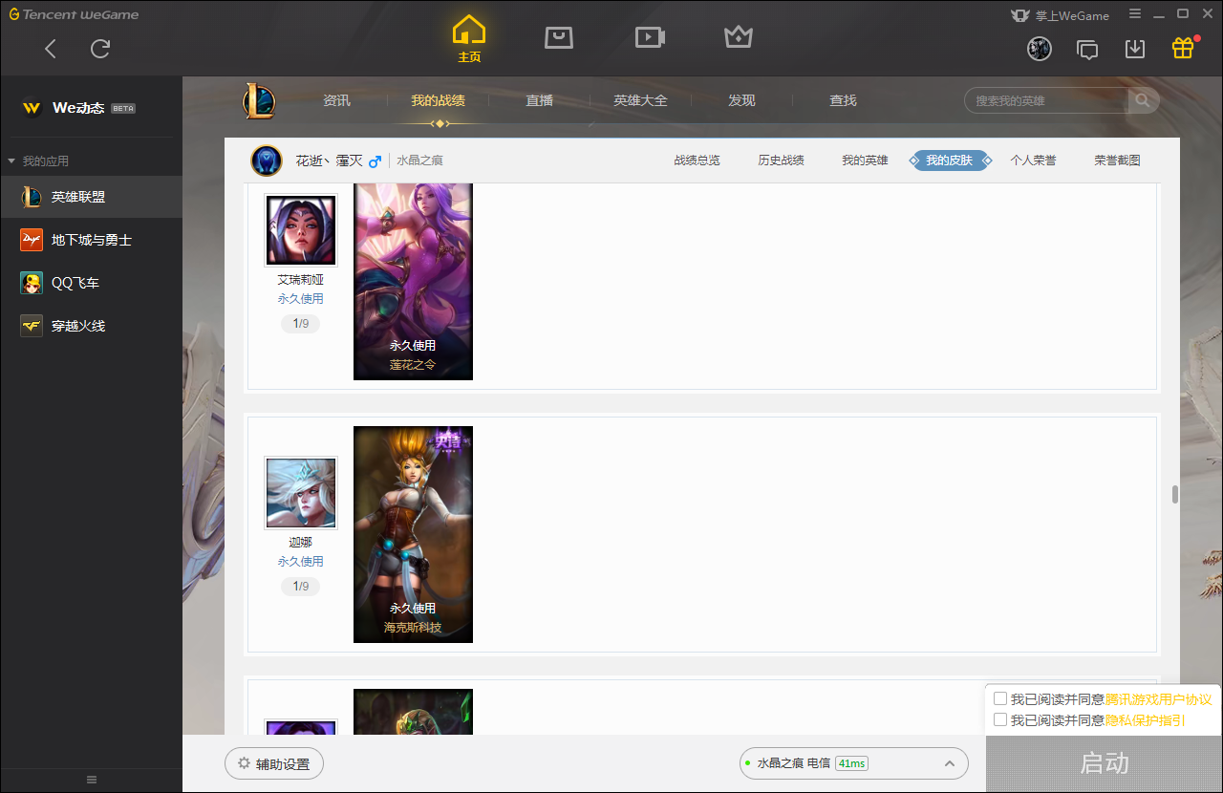Open the chat messages icon
Image resolution: width=1223 pixels, height=793 pixels.
pyautogui.click(x=1087, y=49)
